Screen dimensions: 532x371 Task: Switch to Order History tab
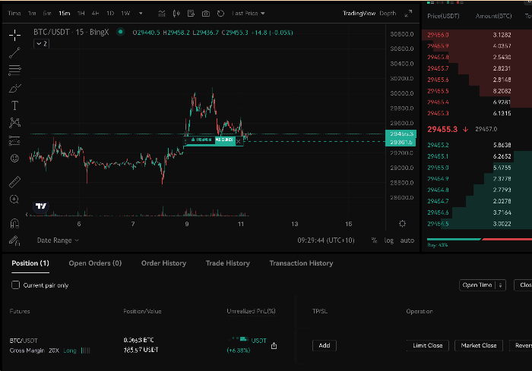pyautogui.click(x=164, y=263)
